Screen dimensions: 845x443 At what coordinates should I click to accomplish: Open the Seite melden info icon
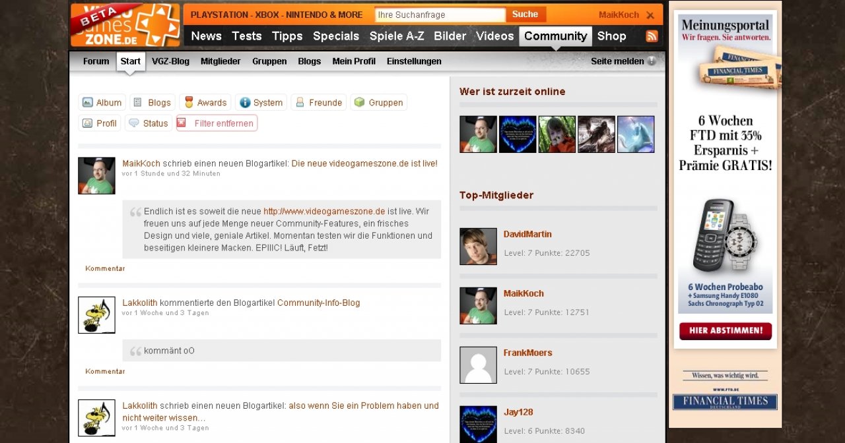[652, 61]
